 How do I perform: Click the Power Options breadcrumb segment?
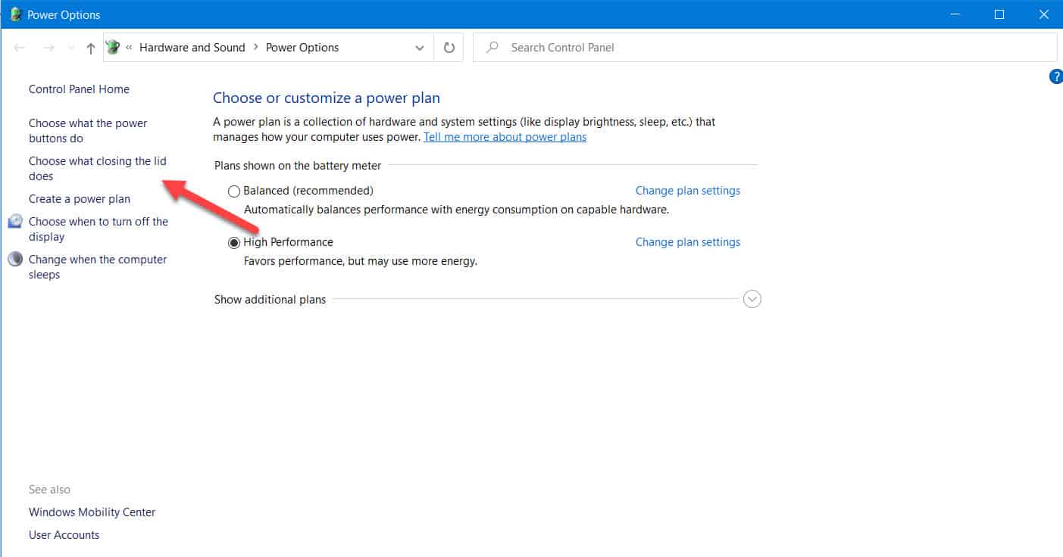coord(302,48)
